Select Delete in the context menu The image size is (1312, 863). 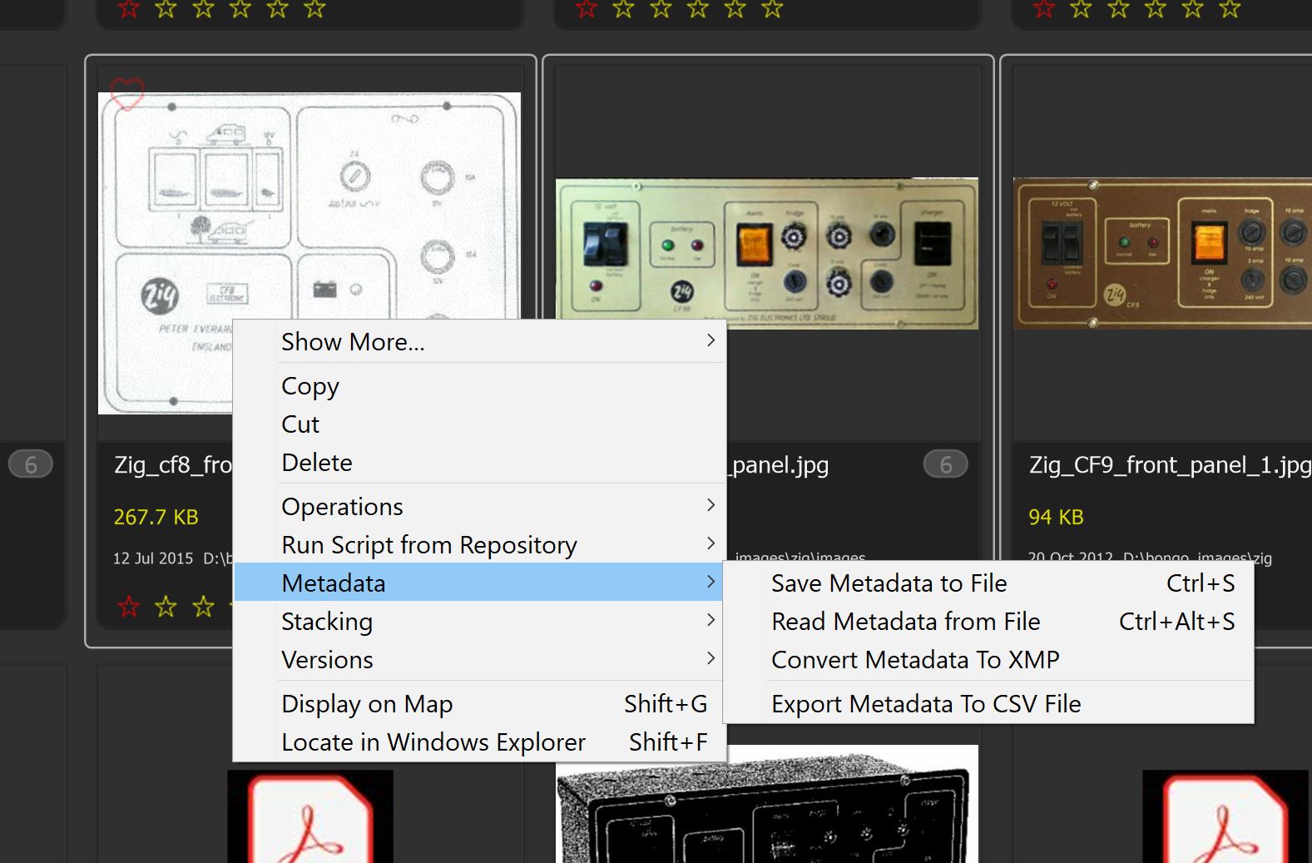pyautogui.click(x=317, y=463)
